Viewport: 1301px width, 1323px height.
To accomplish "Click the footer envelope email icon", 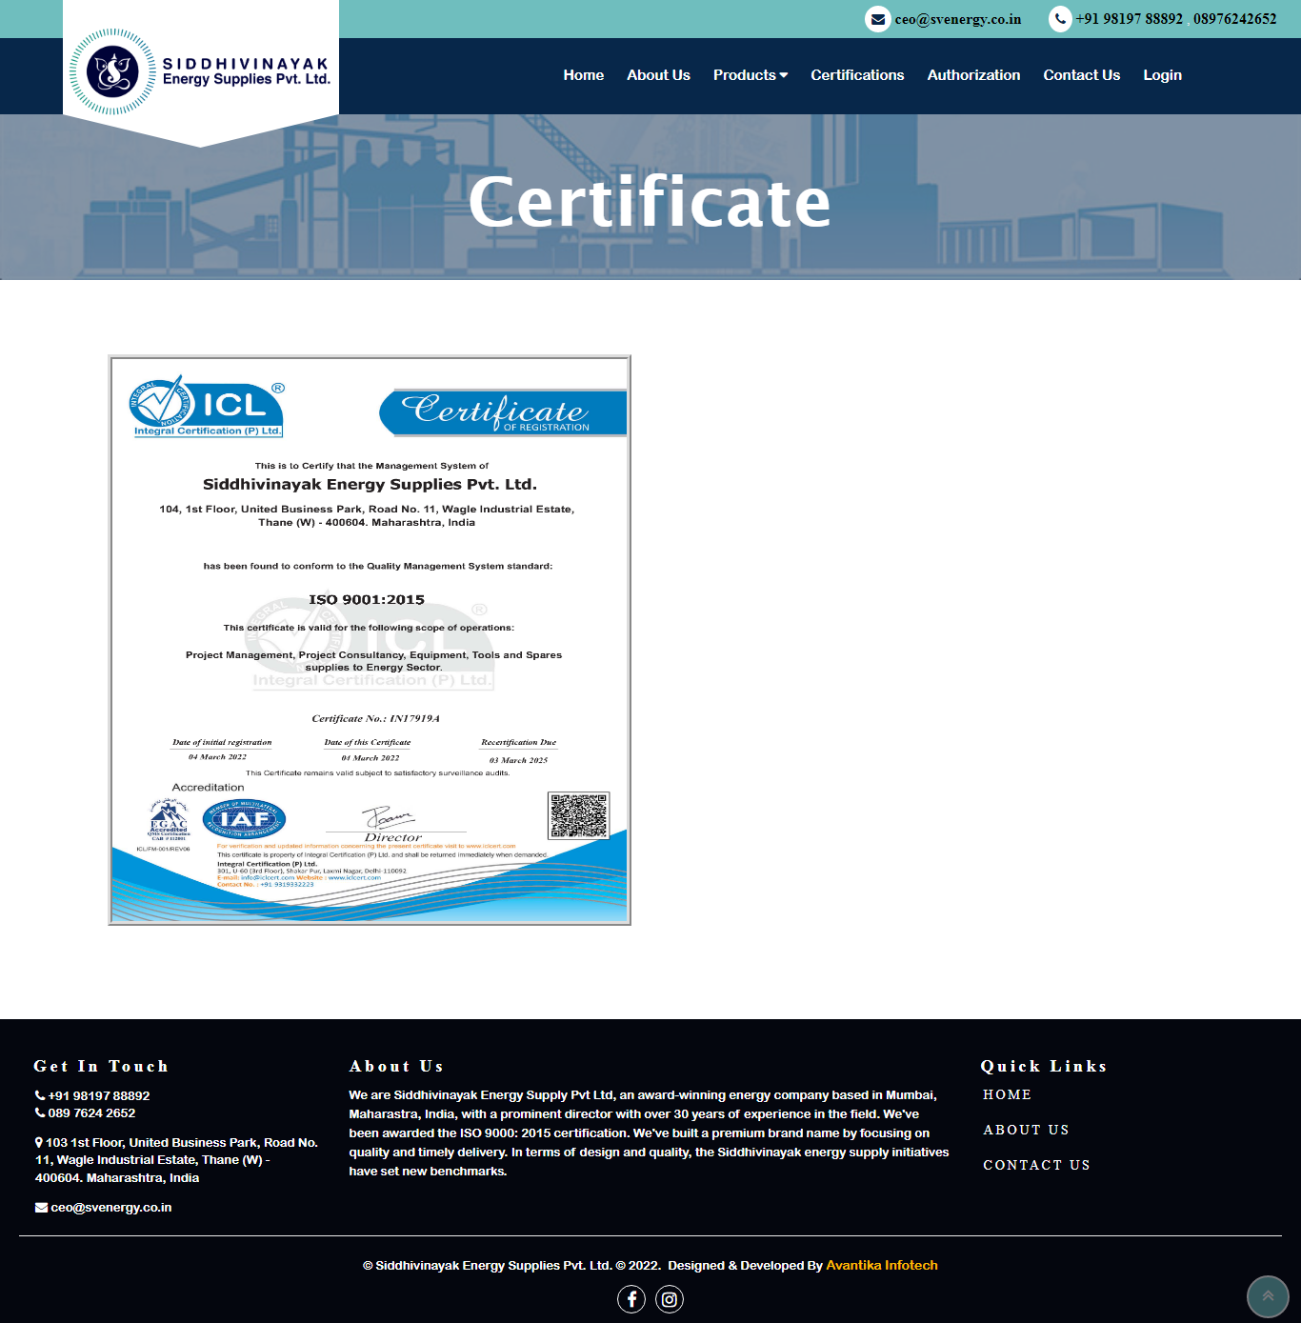I will point(41,1208).
